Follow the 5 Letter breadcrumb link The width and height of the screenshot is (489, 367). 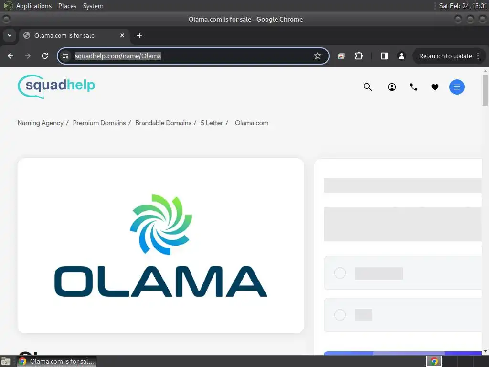[x=212, y=123]
